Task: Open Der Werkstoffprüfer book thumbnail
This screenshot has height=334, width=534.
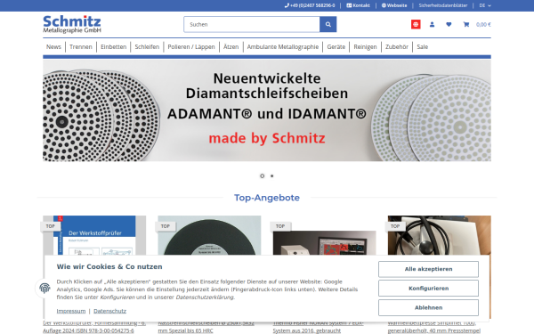Action: pyautogui.click(x=94, y=235)
